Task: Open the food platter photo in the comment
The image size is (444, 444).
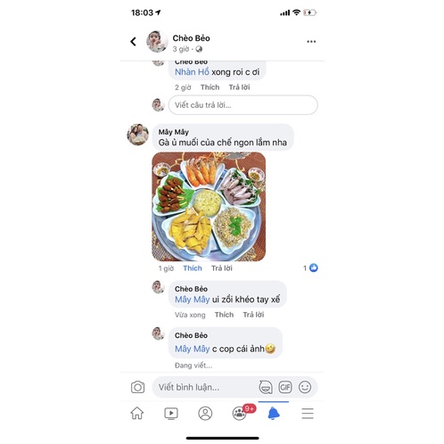Action: 209,207
